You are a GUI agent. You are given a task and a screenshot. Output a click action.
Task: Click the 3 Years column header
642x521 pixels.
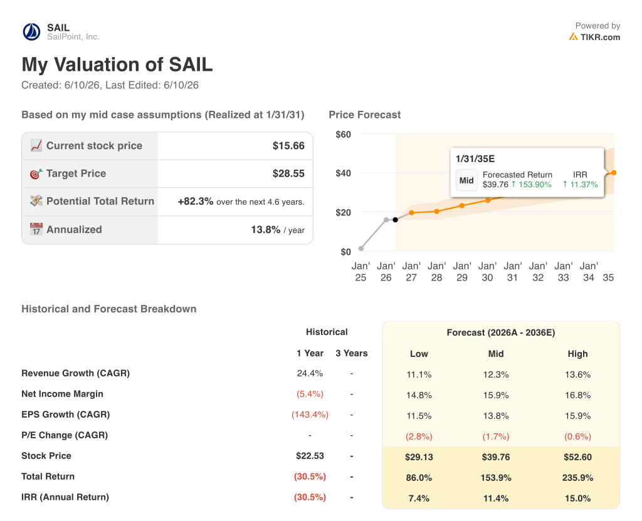click(352, 353)
